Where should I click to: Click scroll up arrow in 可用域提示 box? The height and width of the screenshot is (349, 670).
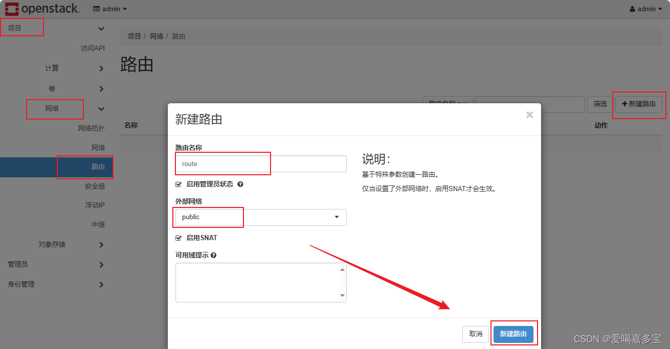[x=343, y=269]
